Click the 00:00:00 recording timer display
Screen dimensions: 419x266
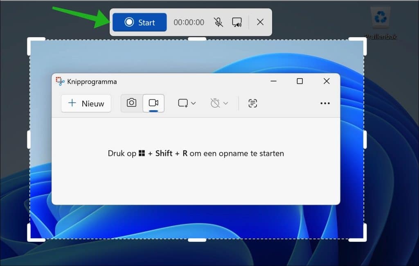point(189,22)
